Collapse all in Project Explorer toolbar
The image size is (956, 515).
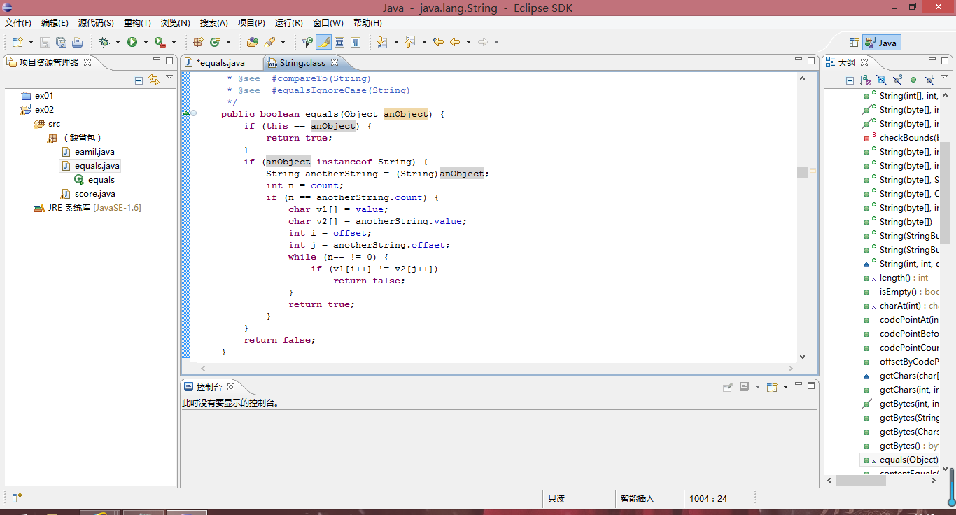tap(138, 80)
